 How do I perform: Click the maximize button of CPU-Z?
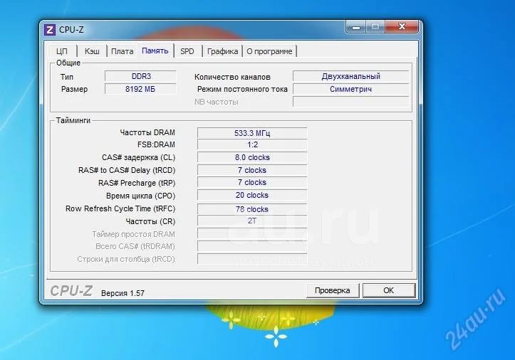click(x=375, y=27)
